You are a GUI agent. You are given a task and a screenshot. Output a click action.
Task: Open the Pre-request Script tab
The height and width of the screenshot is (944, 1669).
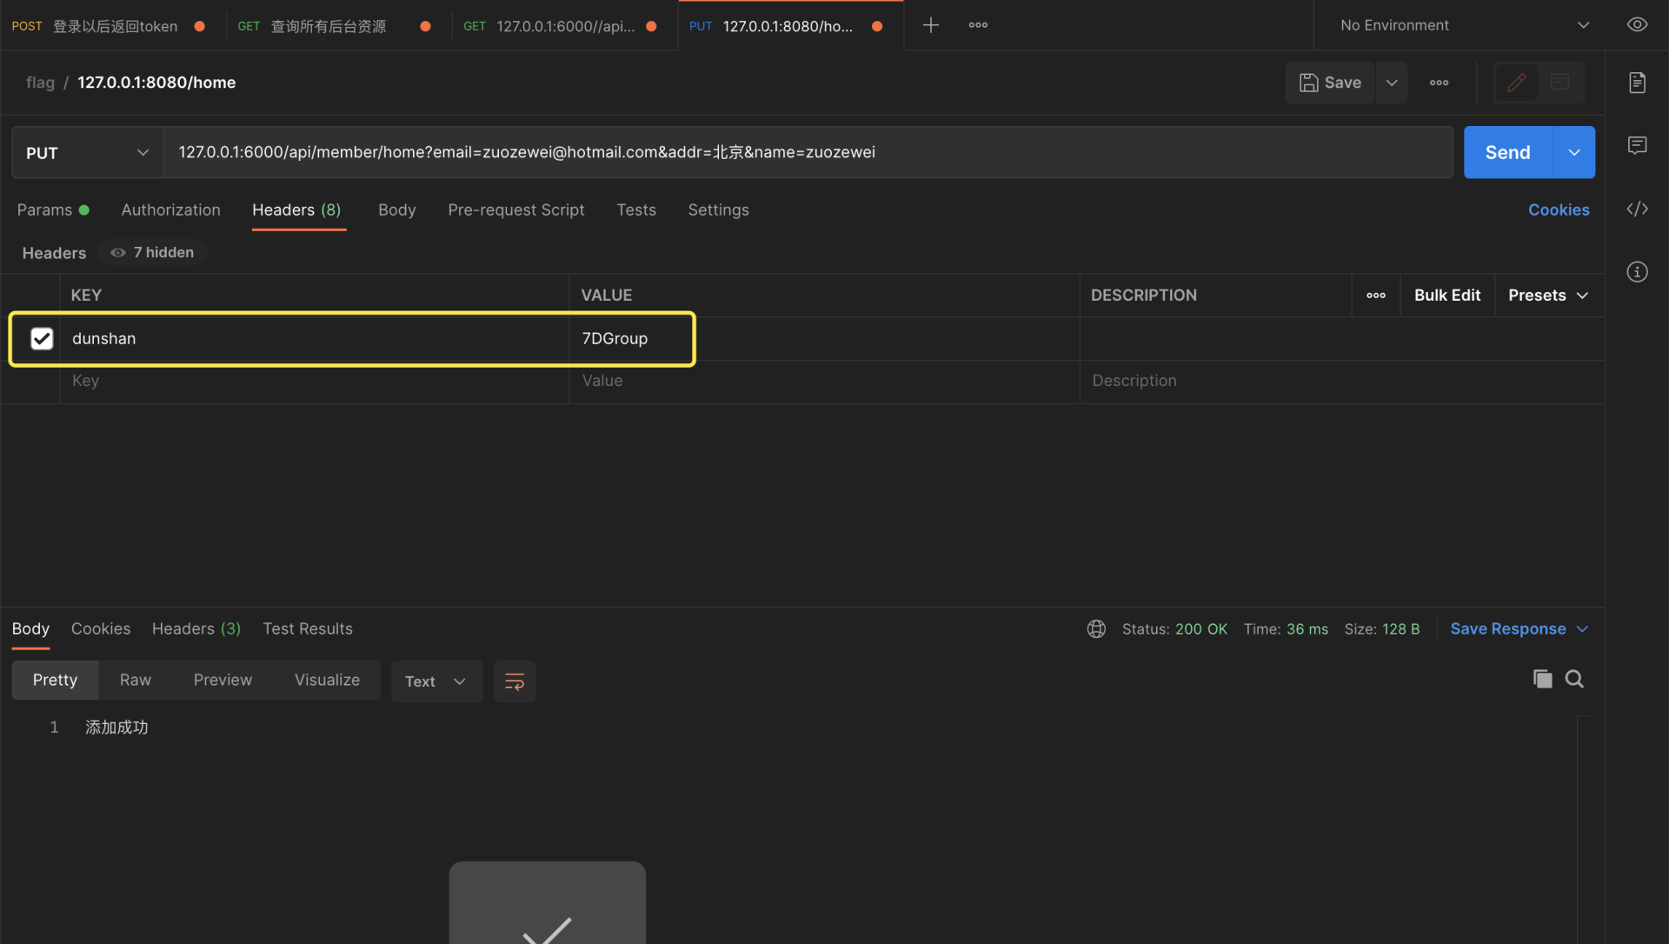pyautogui.click(x=516, y=209)
